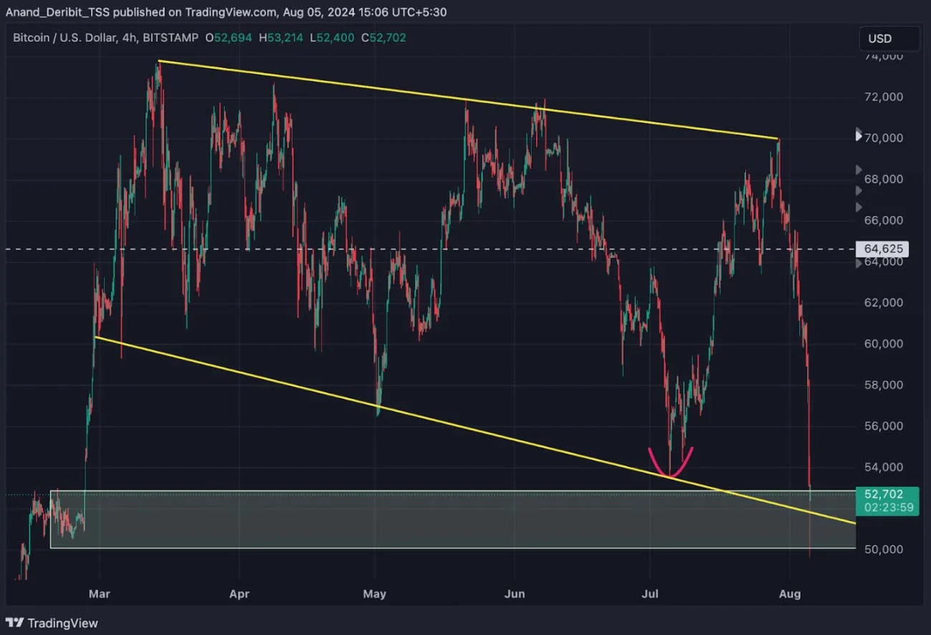Click the close value C52,702 in legend
Image resolution: width=931 pixels, height=635 pixels.
click(383, 37)
